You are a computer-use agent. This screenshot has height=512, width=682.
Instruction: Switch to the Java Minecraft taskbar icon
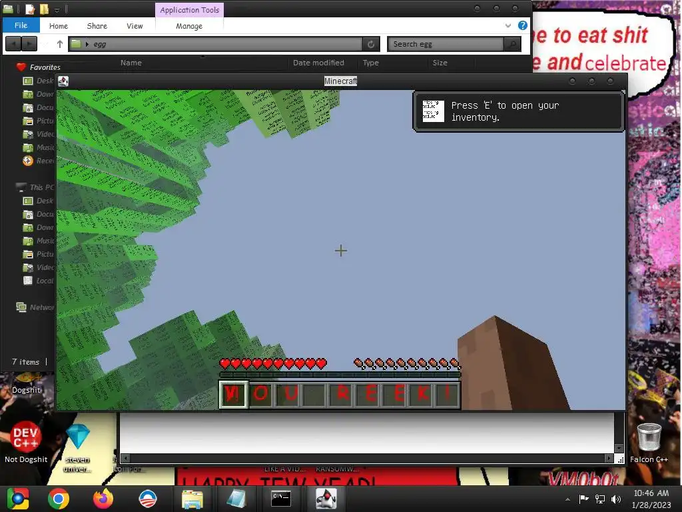point(326,499)
